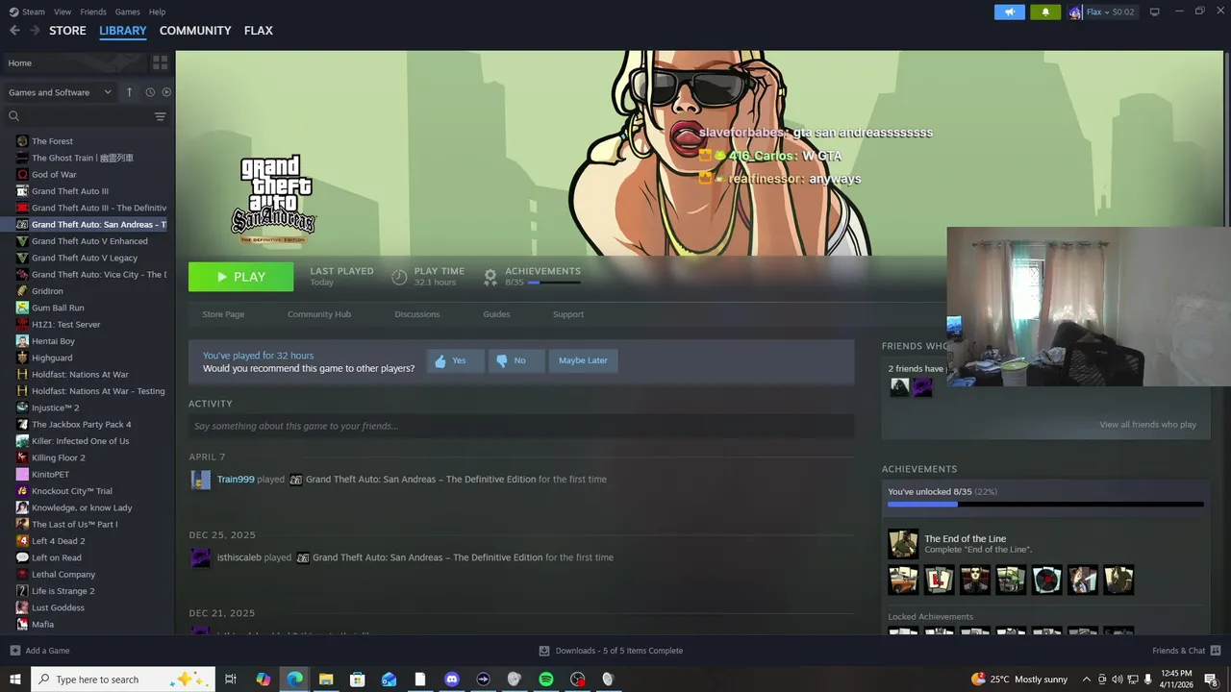Open Train999's profile link

[236, 480]
